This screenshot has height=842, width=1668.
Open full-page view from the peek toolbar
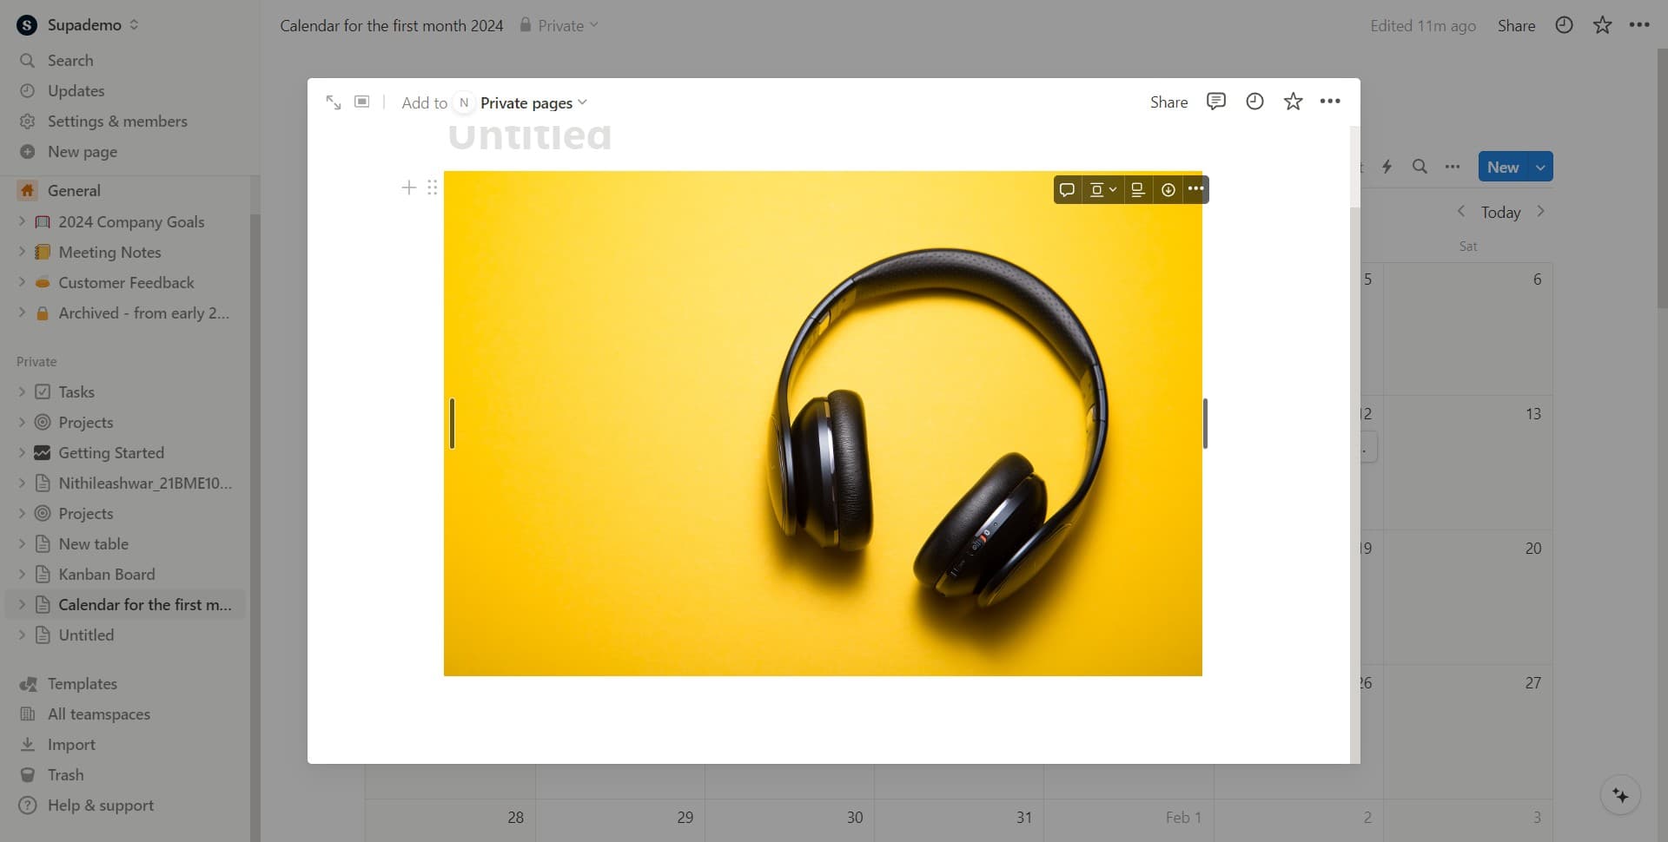(x=334, y=102)
